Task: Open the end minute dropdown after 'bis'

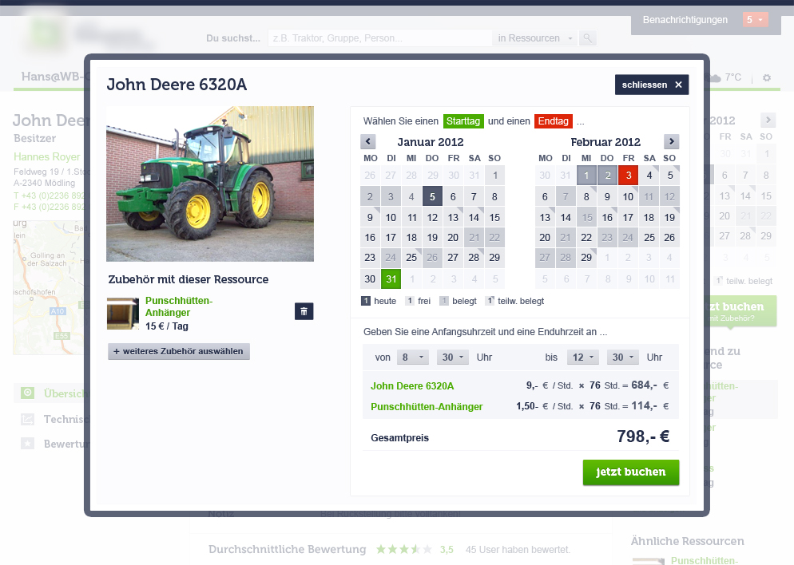Action: coord(623,357)
